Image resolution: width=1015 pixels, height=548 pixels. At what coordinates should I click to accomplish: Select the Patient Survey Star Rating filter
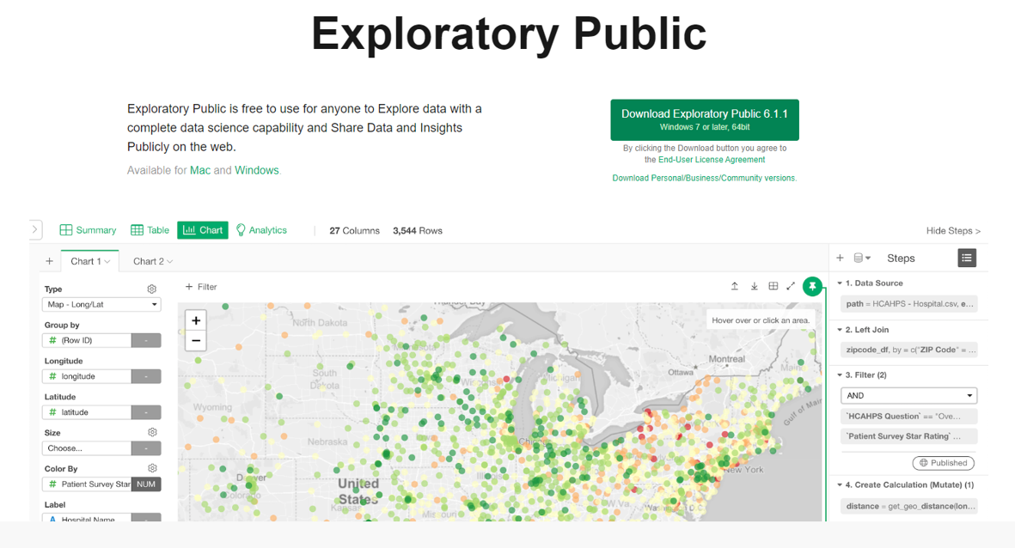(908, 436)
